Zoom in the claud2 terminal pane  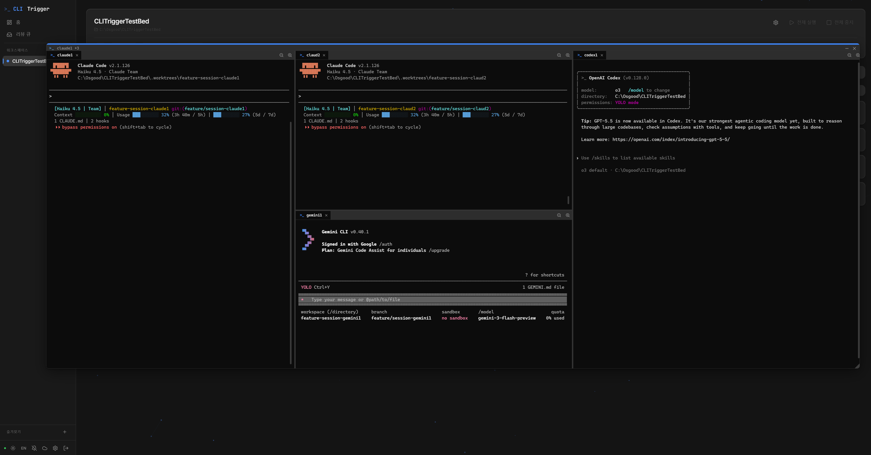click(x=568, y=55)
